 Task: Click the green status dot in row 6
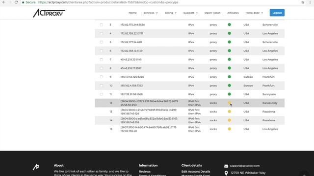pyautogui.click(x=229, y=51)
